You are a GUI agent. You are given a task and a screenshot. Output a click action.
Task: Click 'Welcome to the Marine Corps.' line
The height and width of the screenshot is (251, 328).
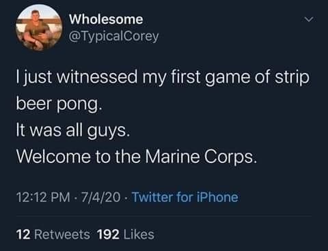[137, 157]
